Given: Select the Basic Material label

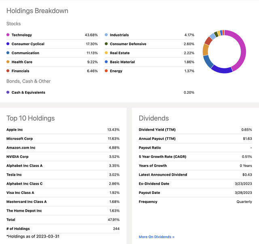Looking at the screenshot, I should 122,62.
